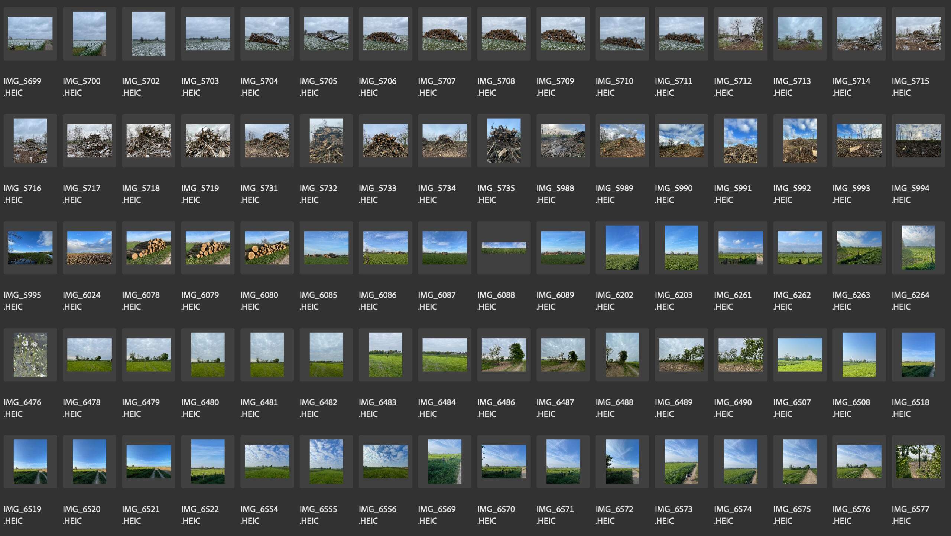Viewport: 951px width, 536px height.
Task: Click IMG_6555.HEIC cloudy sky thumbnail
Action: click(326, 461)
